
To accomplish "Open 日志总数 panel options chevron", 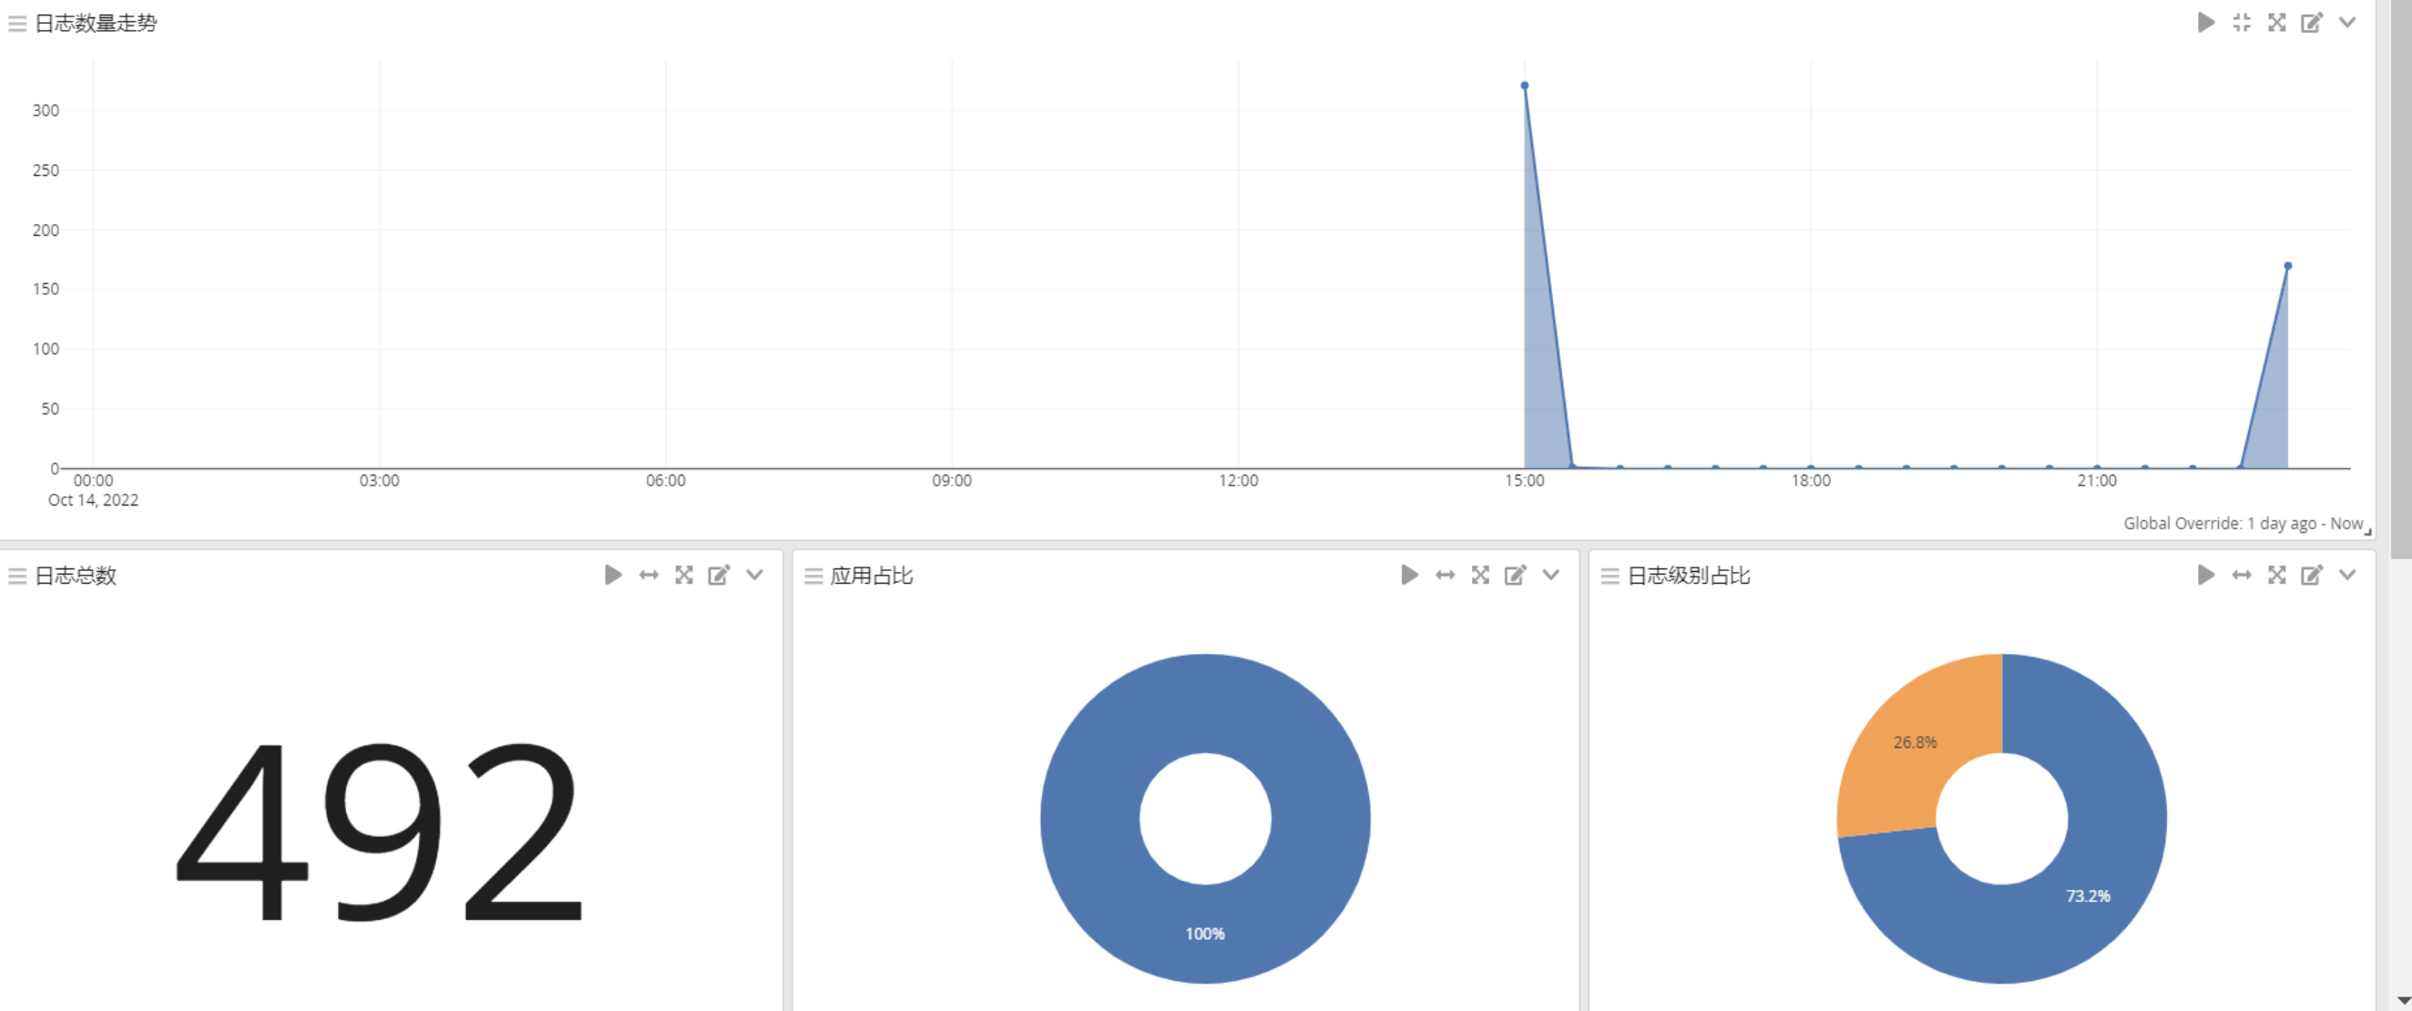I will (754, 575).
